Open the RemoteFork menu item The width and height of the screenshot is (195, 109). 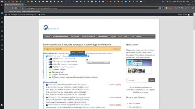point(75,36)
